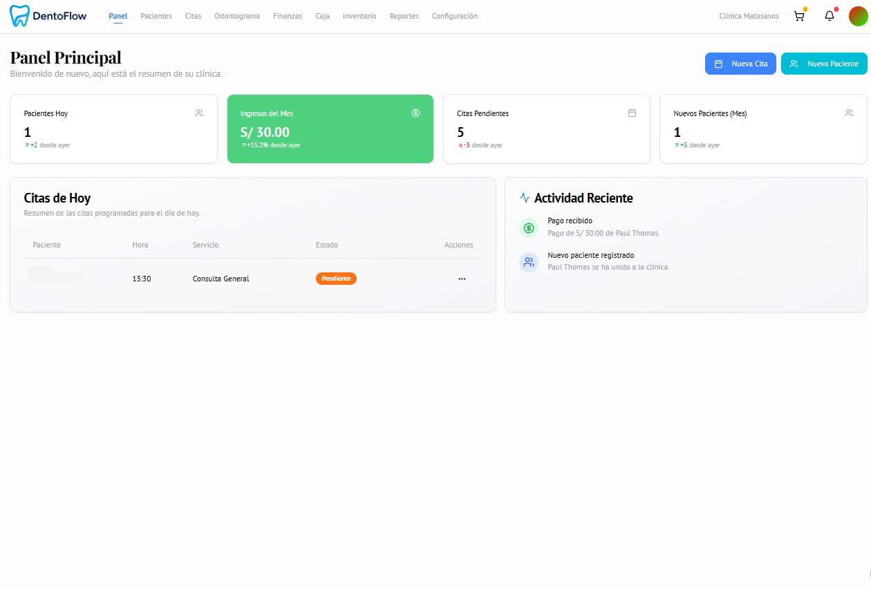
Task: Select Clinica Matasanos account
Action: point(749,15)
